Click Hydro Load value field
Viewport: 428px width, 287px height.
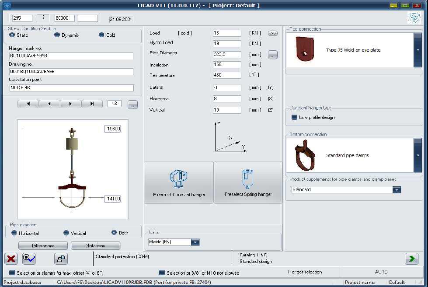[x=227, y=43]
